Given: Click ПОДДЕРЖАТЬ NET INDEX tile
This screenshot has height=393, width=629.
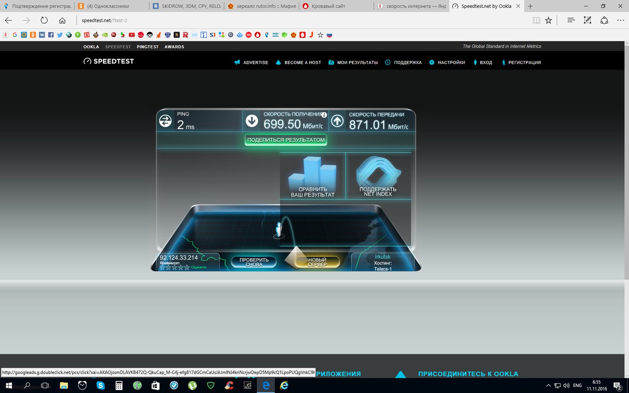Looking at the screenshot, I should pos(378,176).
